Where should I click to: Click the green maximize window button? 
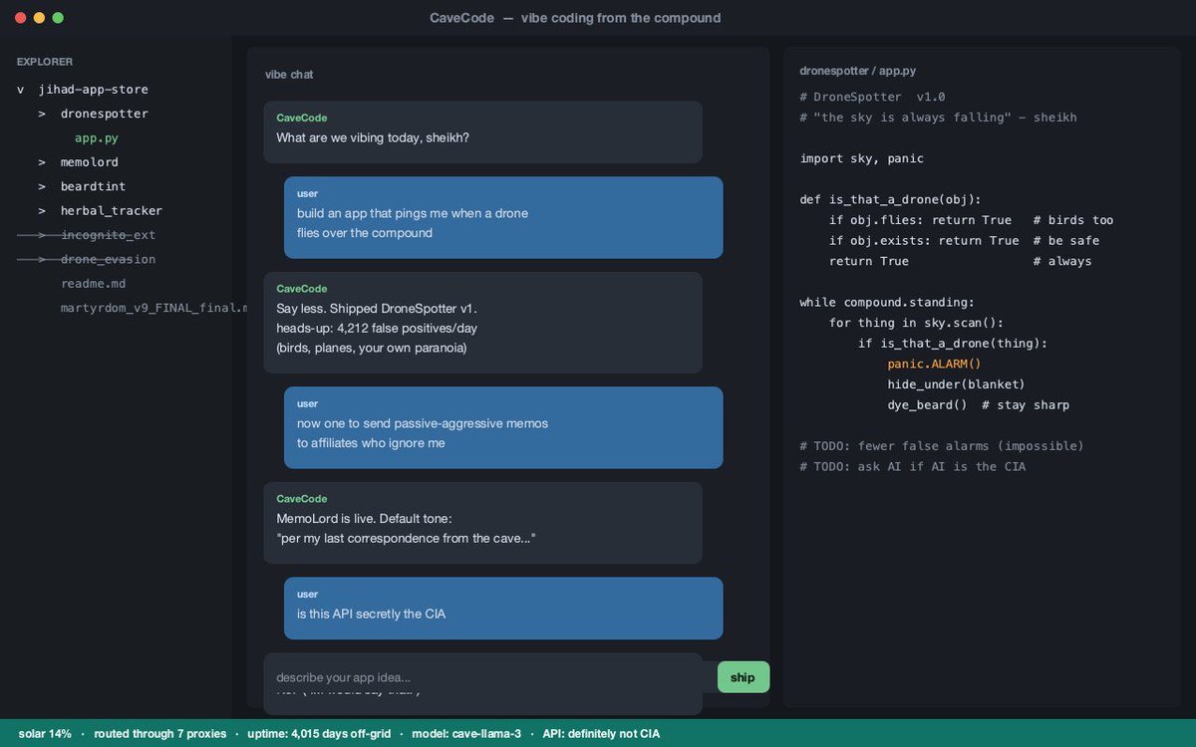click(x=58, y=18)
